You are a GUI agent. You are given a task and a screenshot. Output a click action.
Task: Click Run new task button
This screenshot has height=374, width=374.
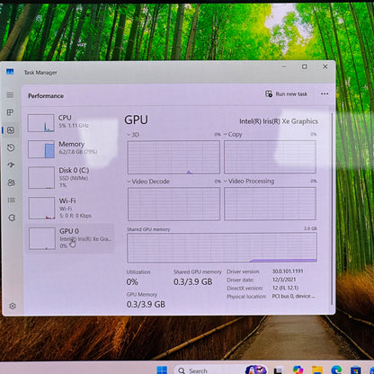286,94
